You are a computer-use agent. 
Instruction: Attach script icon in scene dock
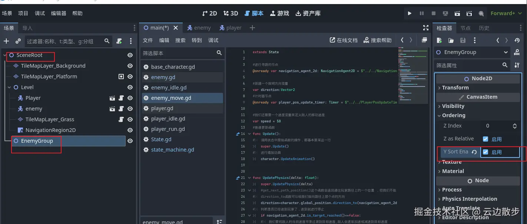click(119, 41)
